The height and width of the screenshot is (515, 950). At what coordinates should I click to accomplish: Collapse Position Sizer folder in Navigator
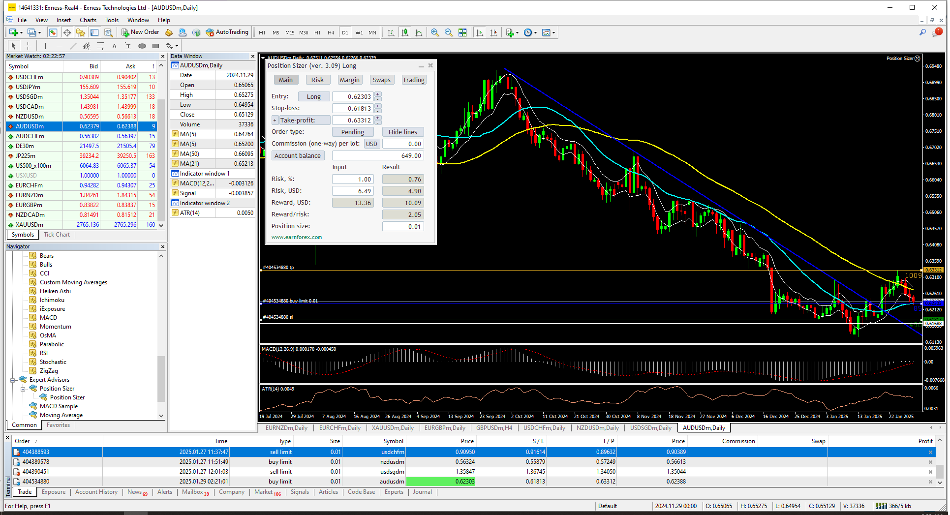23,389
